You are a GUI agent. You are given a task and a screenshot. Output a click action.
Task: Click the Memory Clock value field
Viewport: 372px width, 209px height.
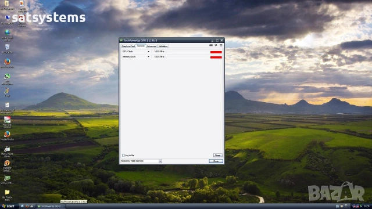(x=159, y=57)
